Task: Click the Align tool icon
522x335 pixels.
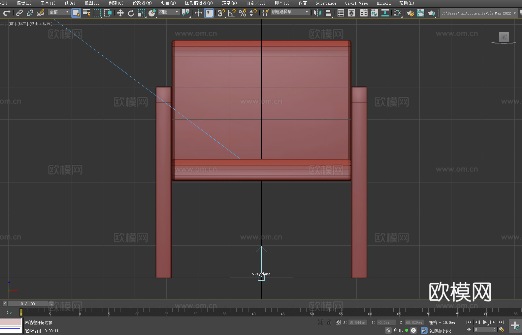Action: click(328, 13)
